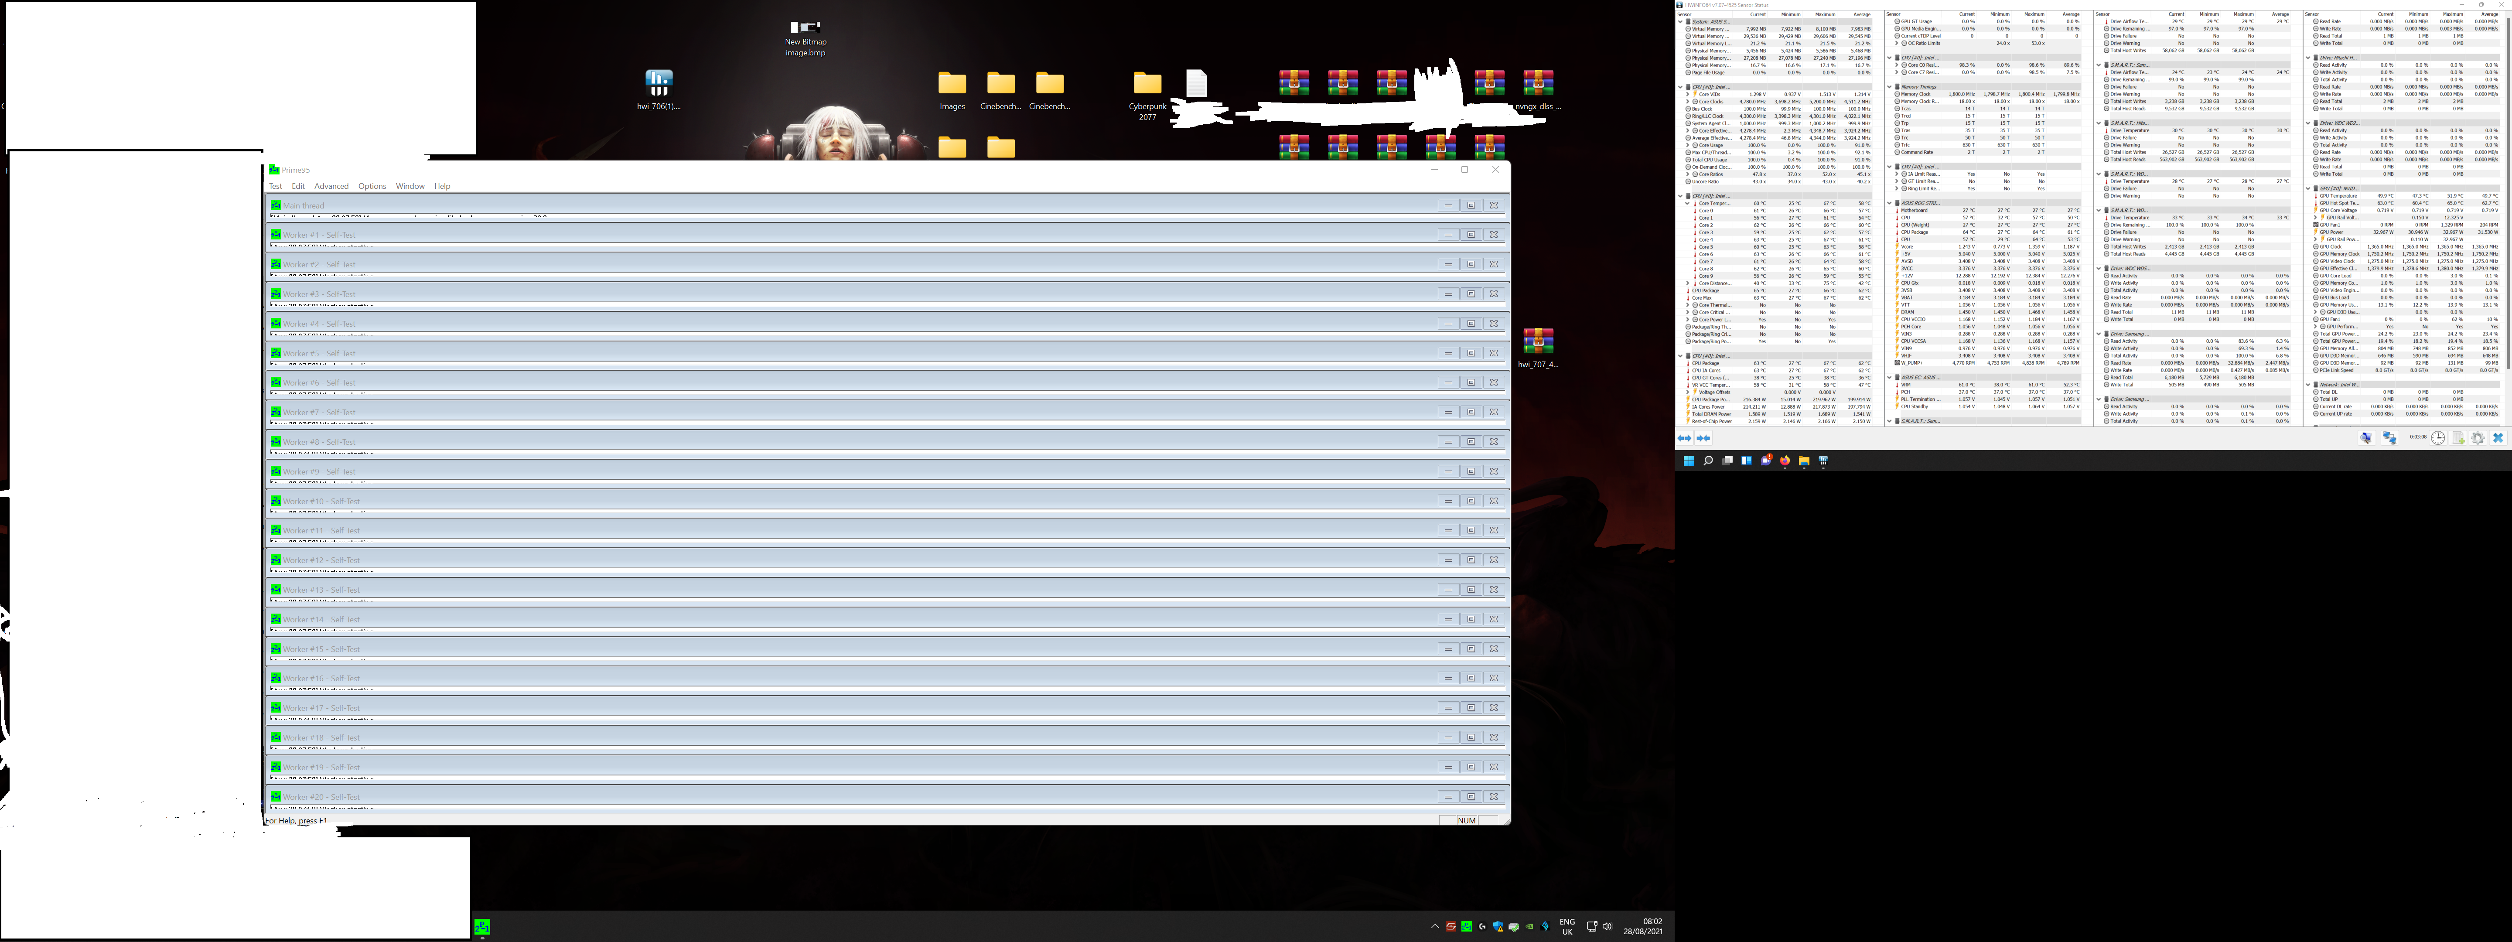Open ENG UK language switcher
The height and width of the screenshot is (942, 2512).
1567,926
